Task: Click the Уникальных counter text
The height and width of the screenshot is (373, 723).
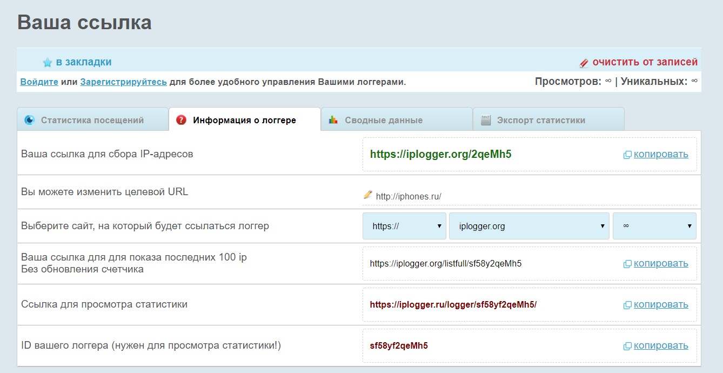Action: click(659, 82)
